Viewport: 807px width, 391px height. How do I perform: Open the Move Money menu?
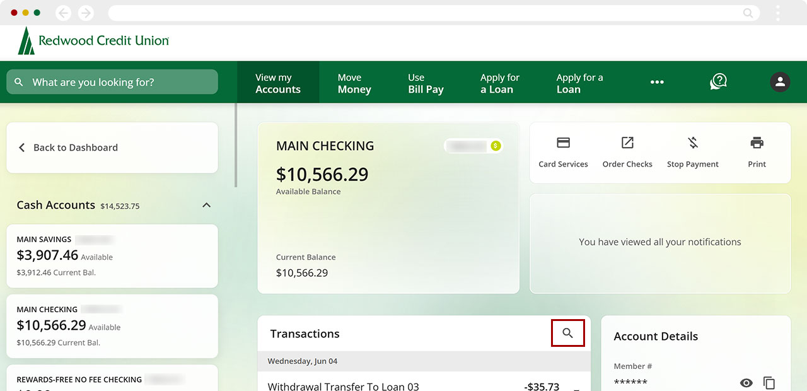[x=354, y=83]
